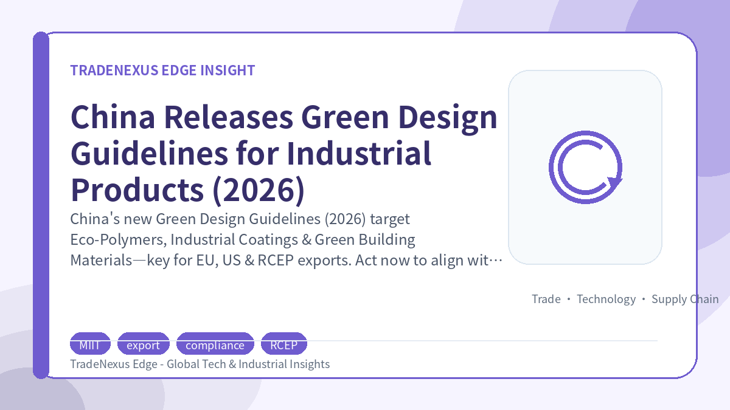Click the word Technology in category line
The width and height of the screenshot is (730, 410).
[x=606, y=299]
